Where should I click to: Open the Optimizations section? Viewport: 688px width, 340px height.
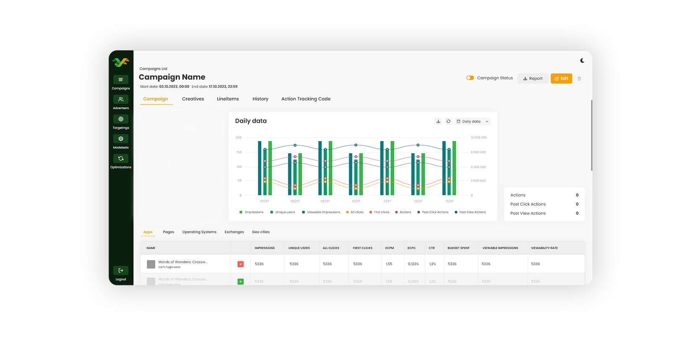pyautogui.click(x=121, y=159)
